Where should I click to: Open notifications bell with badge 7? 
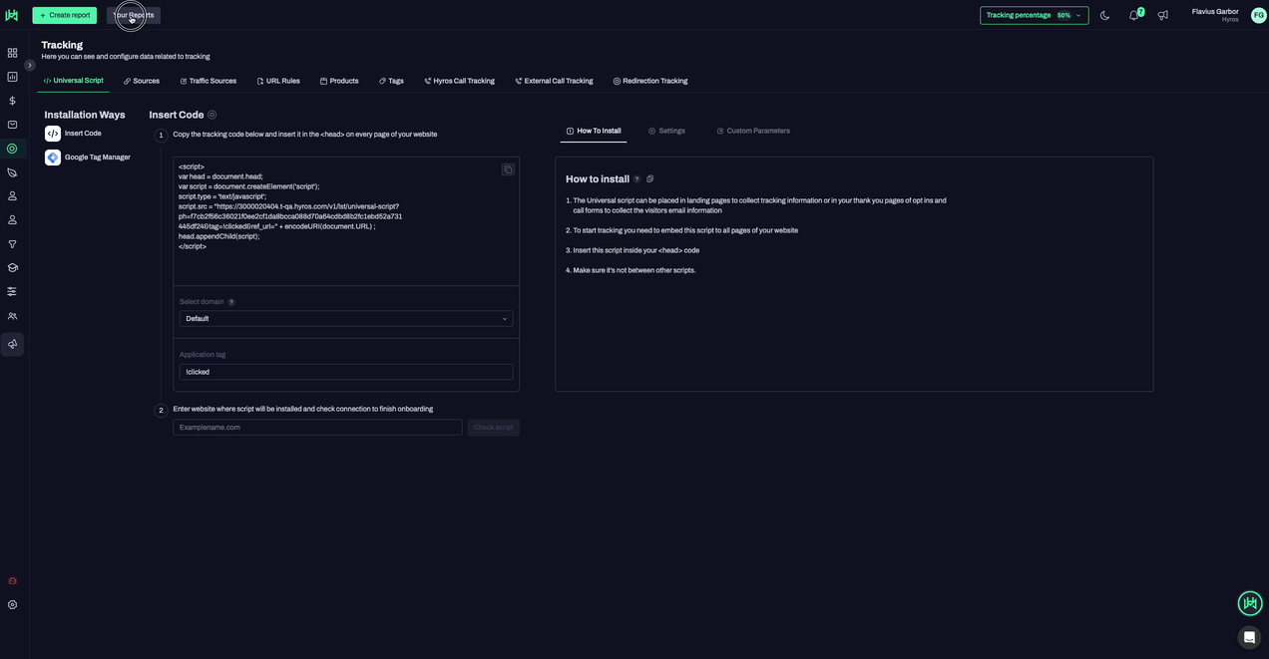[x=1134, y=15]
